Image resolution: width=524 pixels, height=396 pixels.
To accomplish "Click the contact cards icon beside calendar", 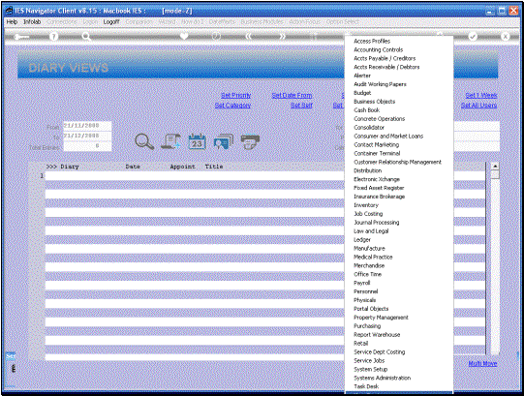I will coord(224,141).
